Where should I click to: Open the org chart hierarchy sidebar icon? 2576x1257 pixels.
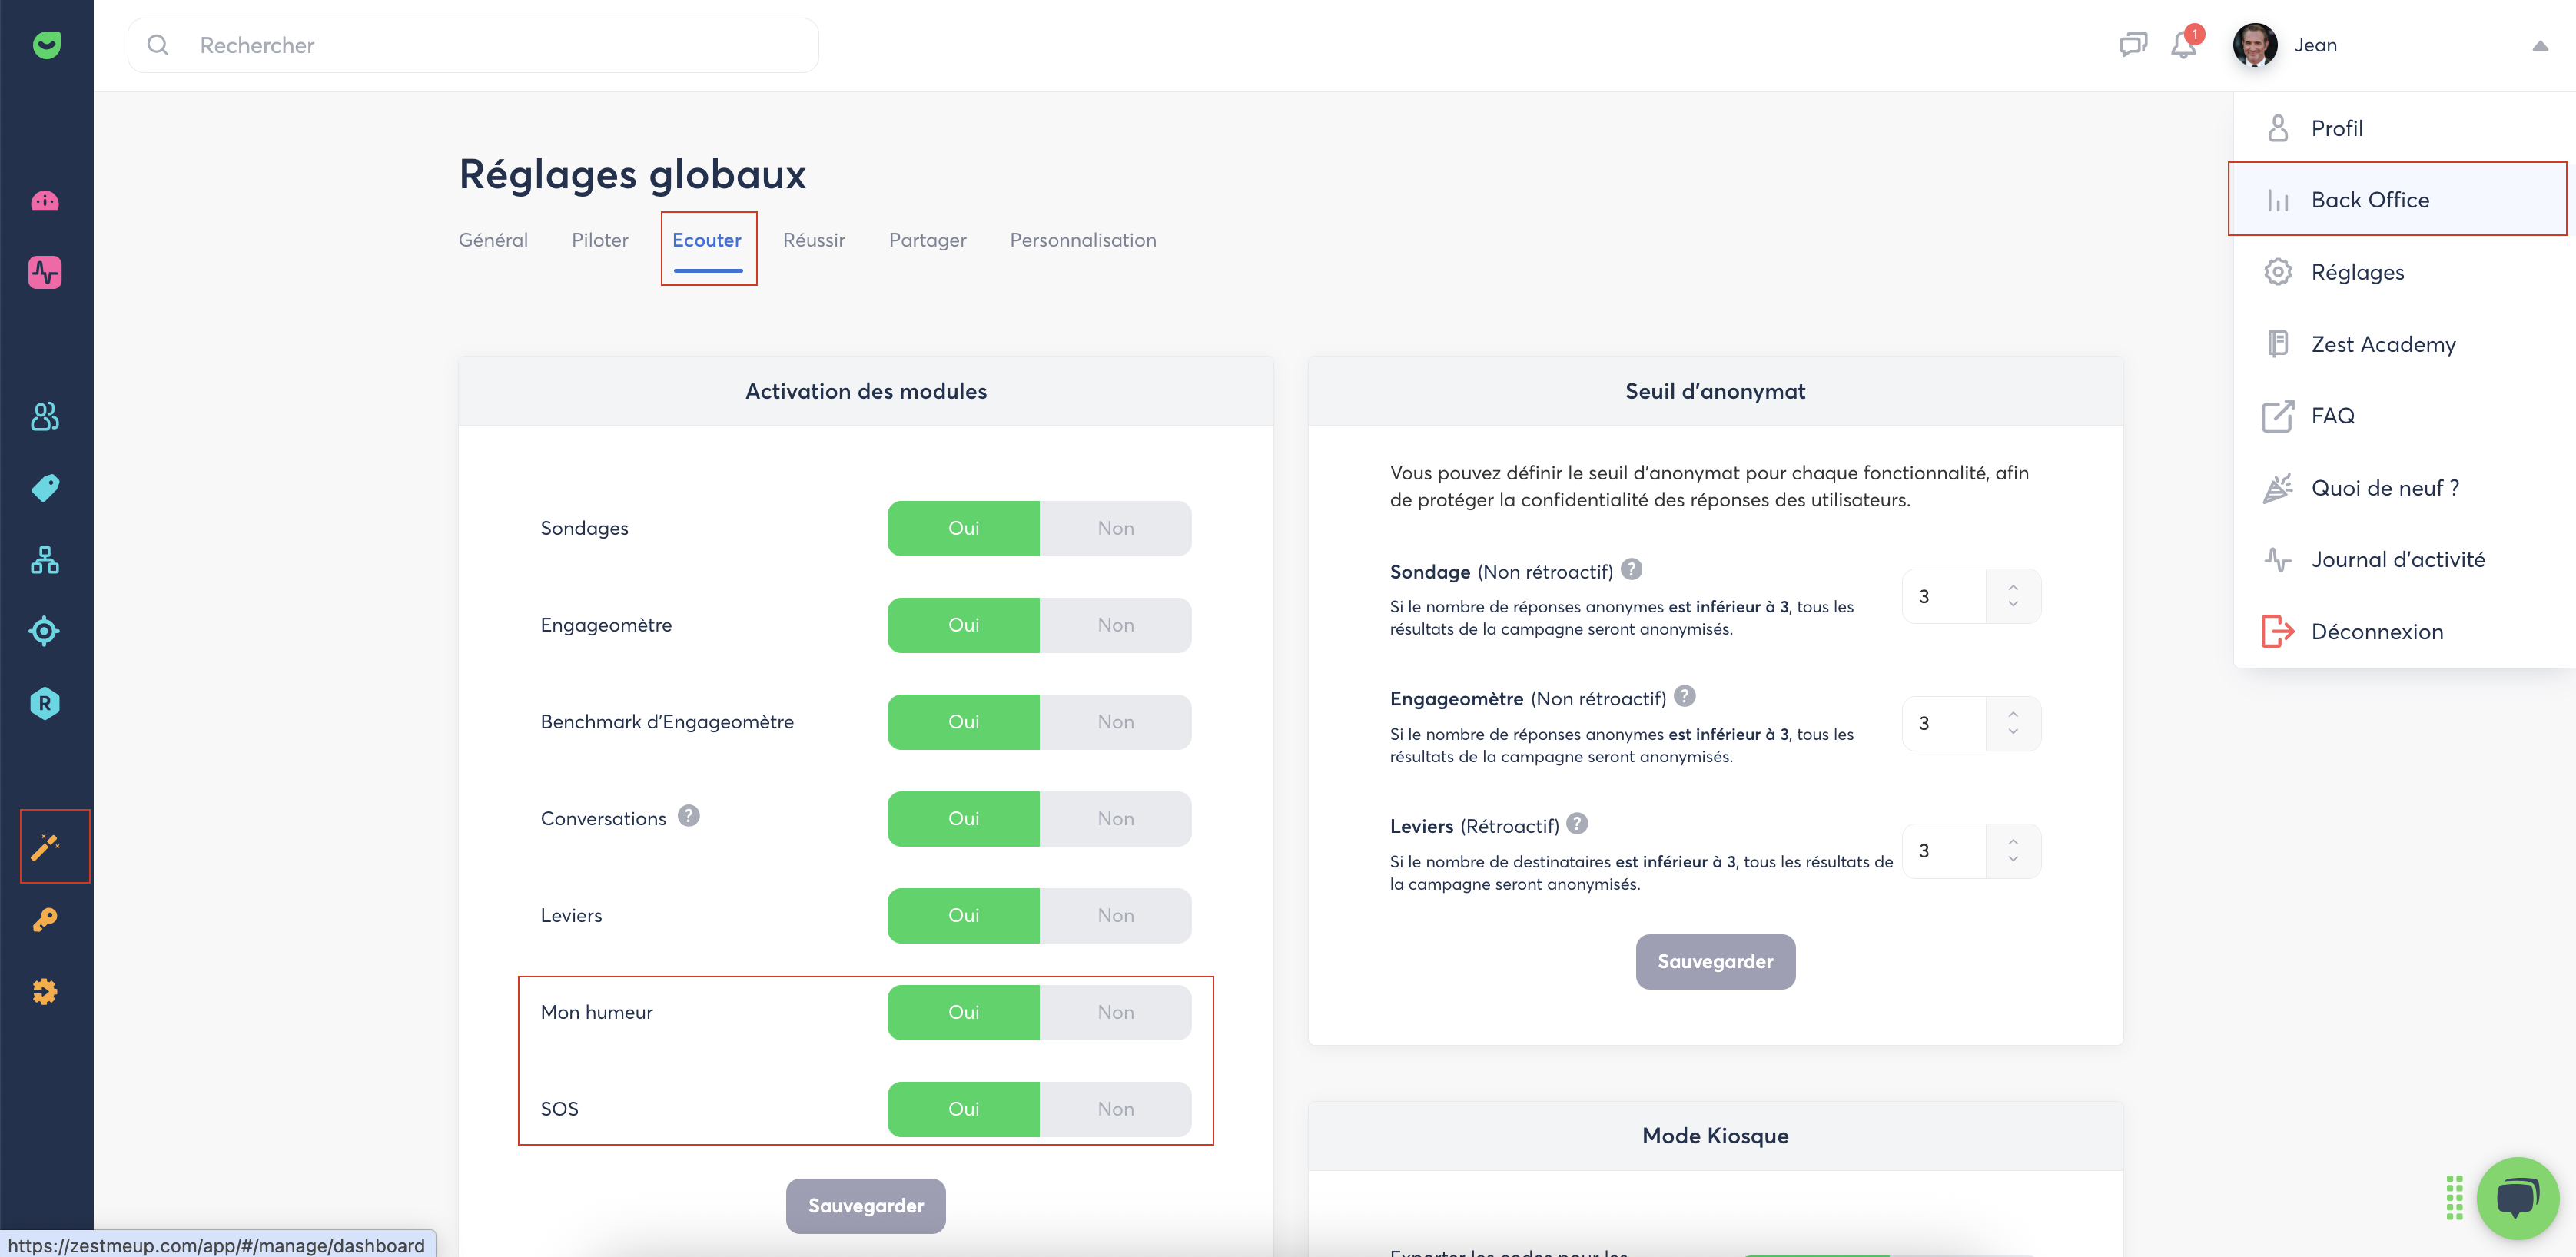45,560
